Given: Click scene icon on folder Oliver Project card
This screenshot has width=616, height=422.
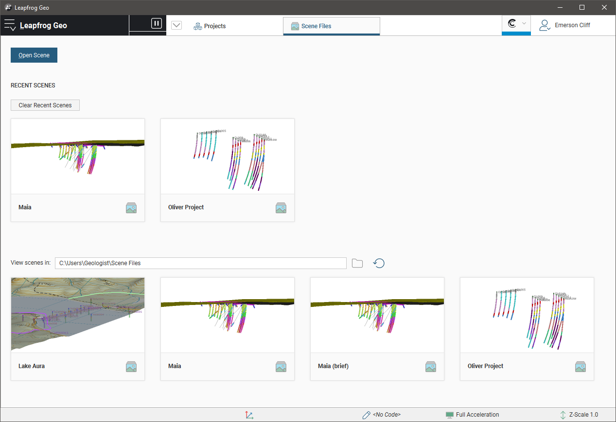Looking at the screenshot, I should coord(581,367).
